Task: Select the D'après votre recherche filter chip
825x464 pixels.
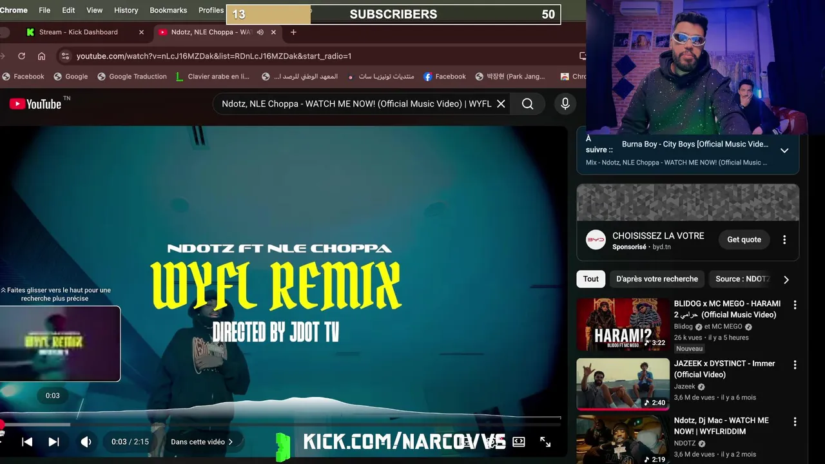Action: [657, 279]
